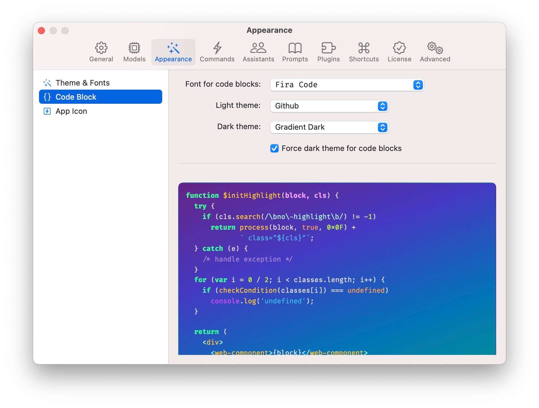Screen dimensions: 539x408
Task: Click the code preview block
Action: coord(337,269)
